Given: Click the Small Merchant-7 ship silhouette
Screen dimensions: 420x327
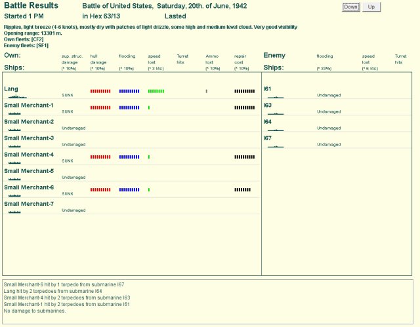Looking at the screenshot, I should coord(15,211).
